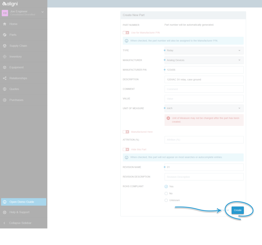Select No for RoHS compliance
The height and width of the screenshot is (245, 262).
[x=166, y=193]
